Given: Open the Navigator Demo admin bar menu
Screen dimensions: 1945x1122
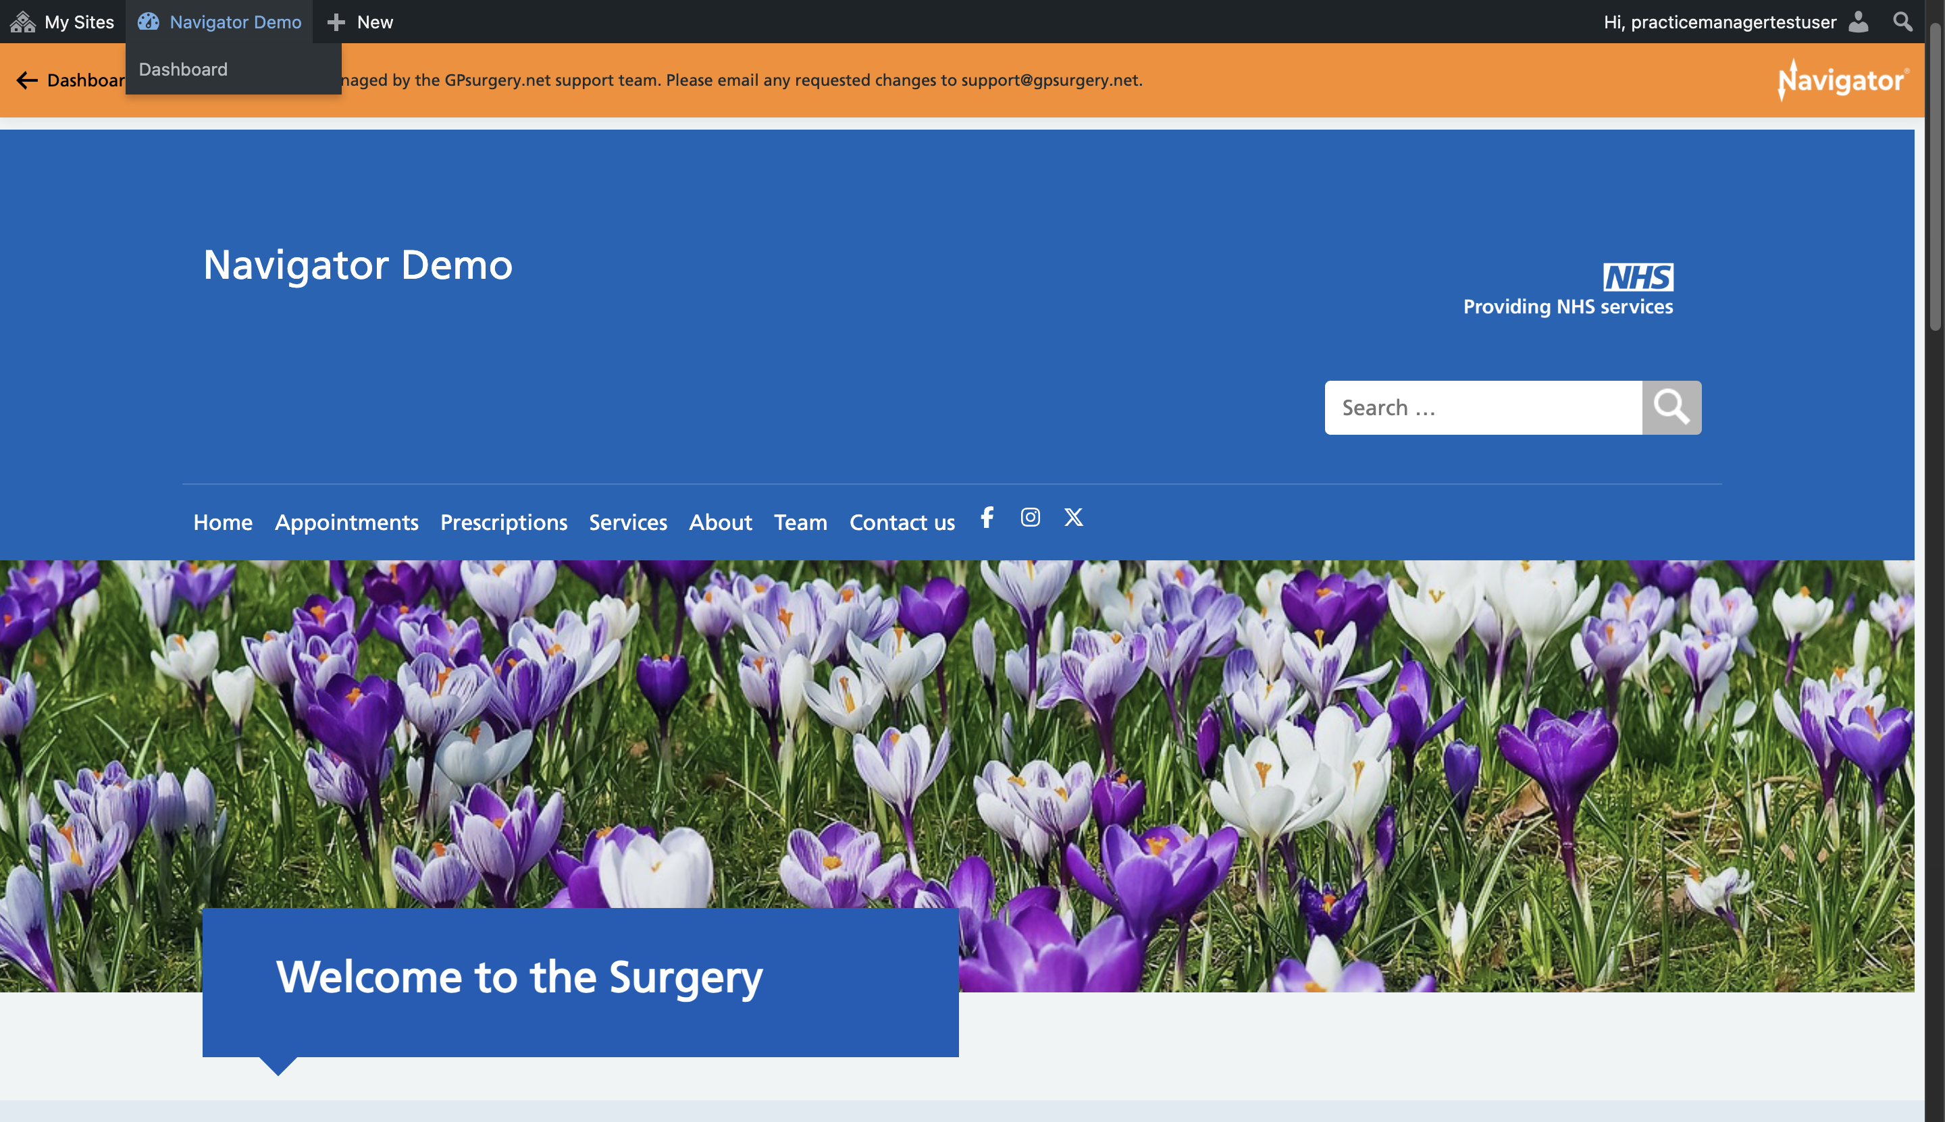Looking at the screenshot, I should (219, 22).
